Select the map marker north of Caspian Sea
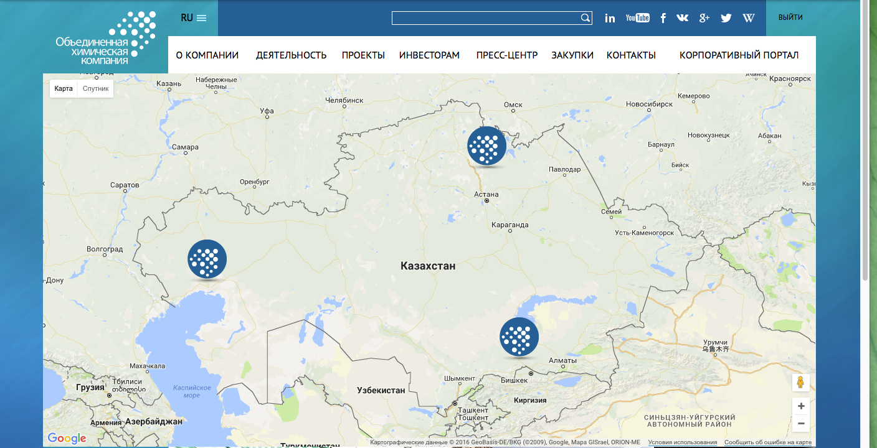The image size is (877, 448). [x=207, y=259]
